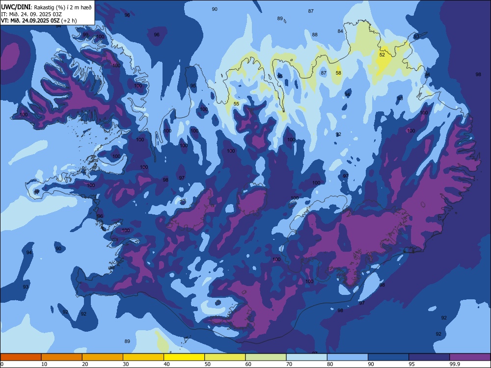Select the light blue 80–90 legend swatch

pos(348,357)
